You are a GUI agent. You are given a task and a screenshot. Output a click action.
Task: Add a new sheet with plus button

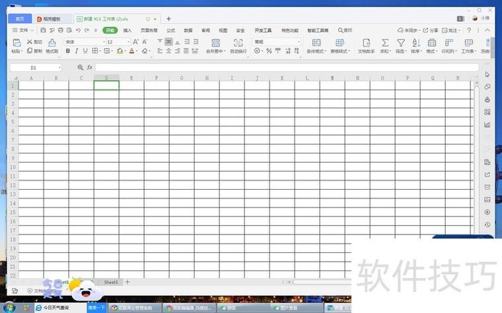127,282
